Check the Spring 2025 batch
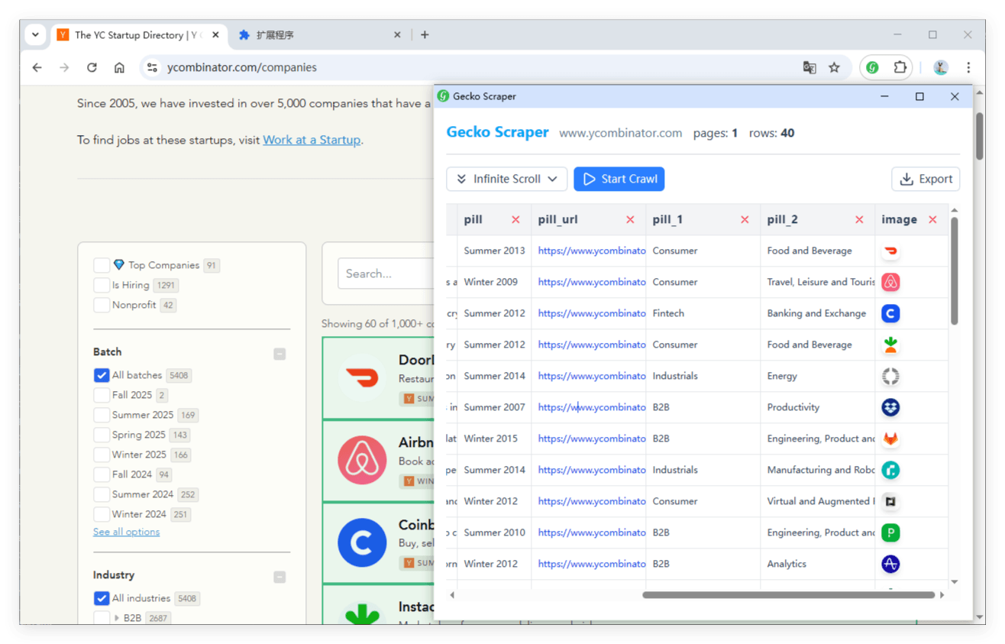 point(102,435)
